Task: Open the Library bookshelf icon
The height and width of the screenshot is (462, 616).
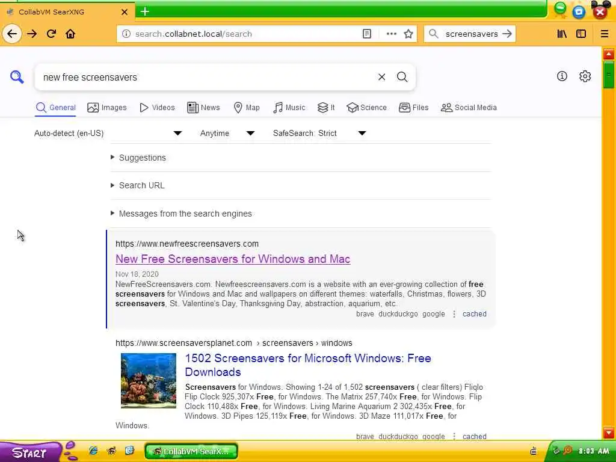Action: [x=562, y=34]
